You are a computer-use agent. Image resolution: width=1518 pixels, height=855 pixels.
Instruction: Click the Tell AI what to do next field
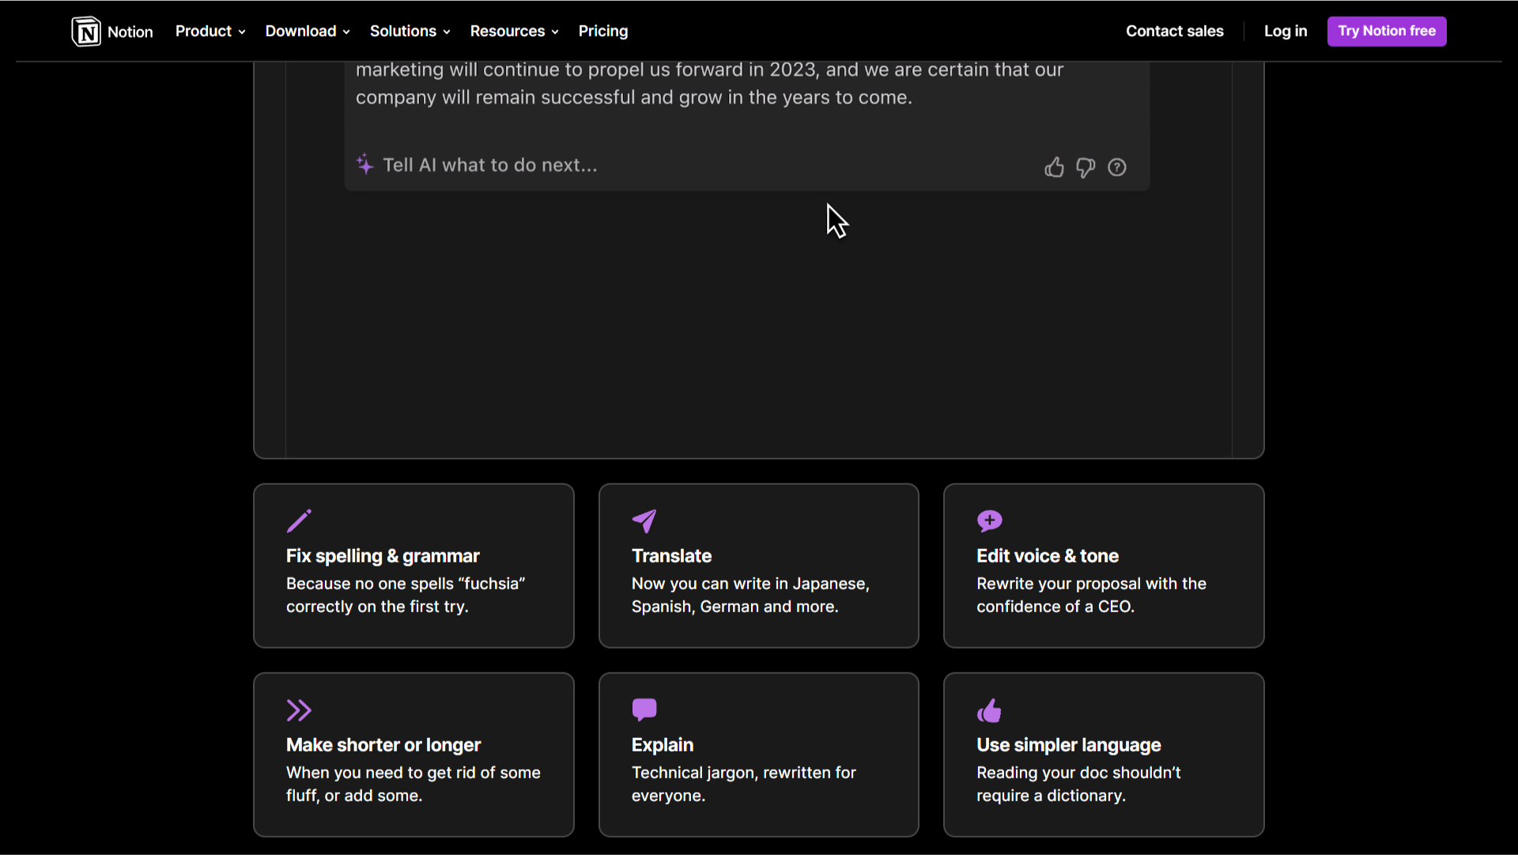click(490, 165)
